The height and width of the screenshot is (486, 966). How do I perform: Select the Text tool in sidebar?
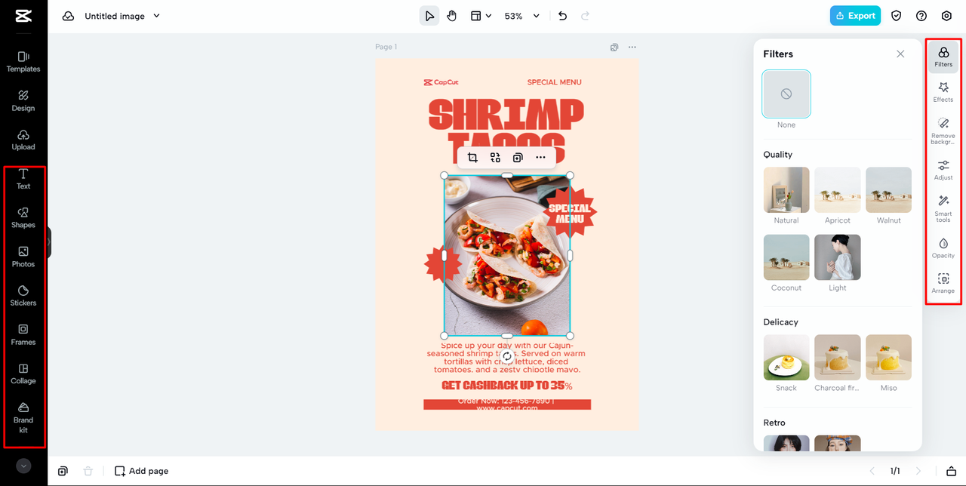coord(23,179)
